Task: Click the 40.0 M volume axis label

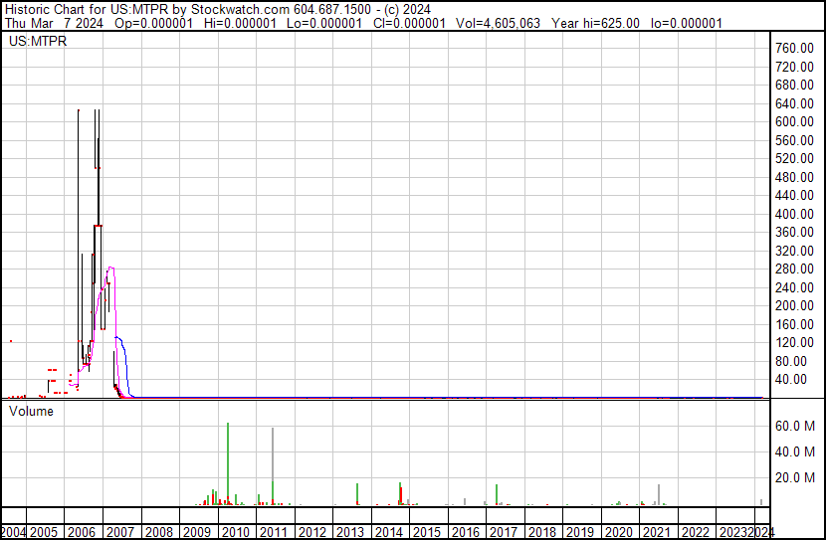Action: [795, 451]
